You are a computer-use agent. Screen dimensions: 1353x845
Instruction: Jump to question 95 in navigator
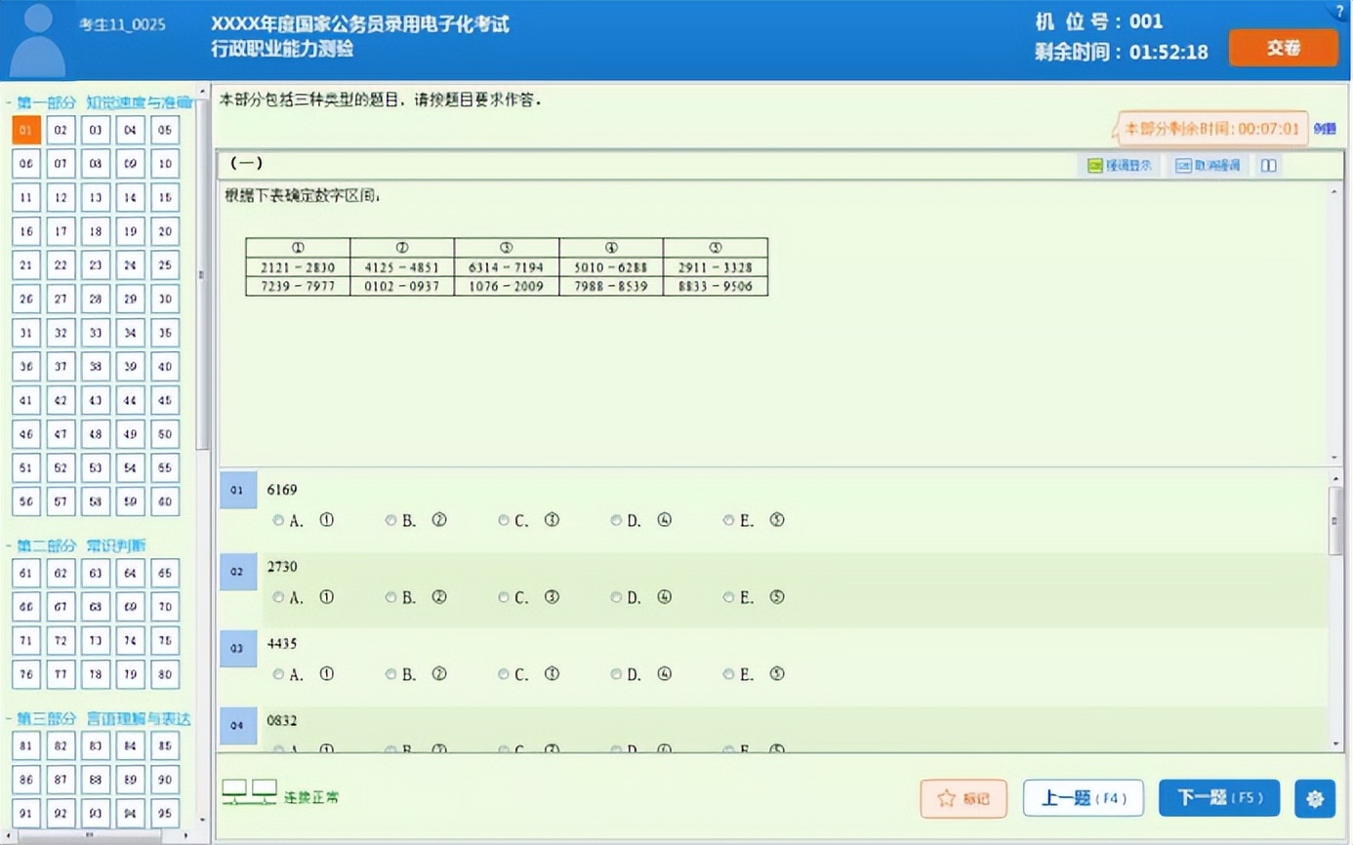[165, 813]
